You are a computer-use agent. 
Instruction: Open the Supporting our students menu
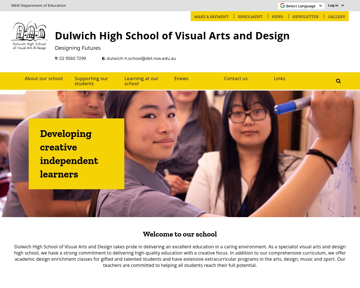91,81
